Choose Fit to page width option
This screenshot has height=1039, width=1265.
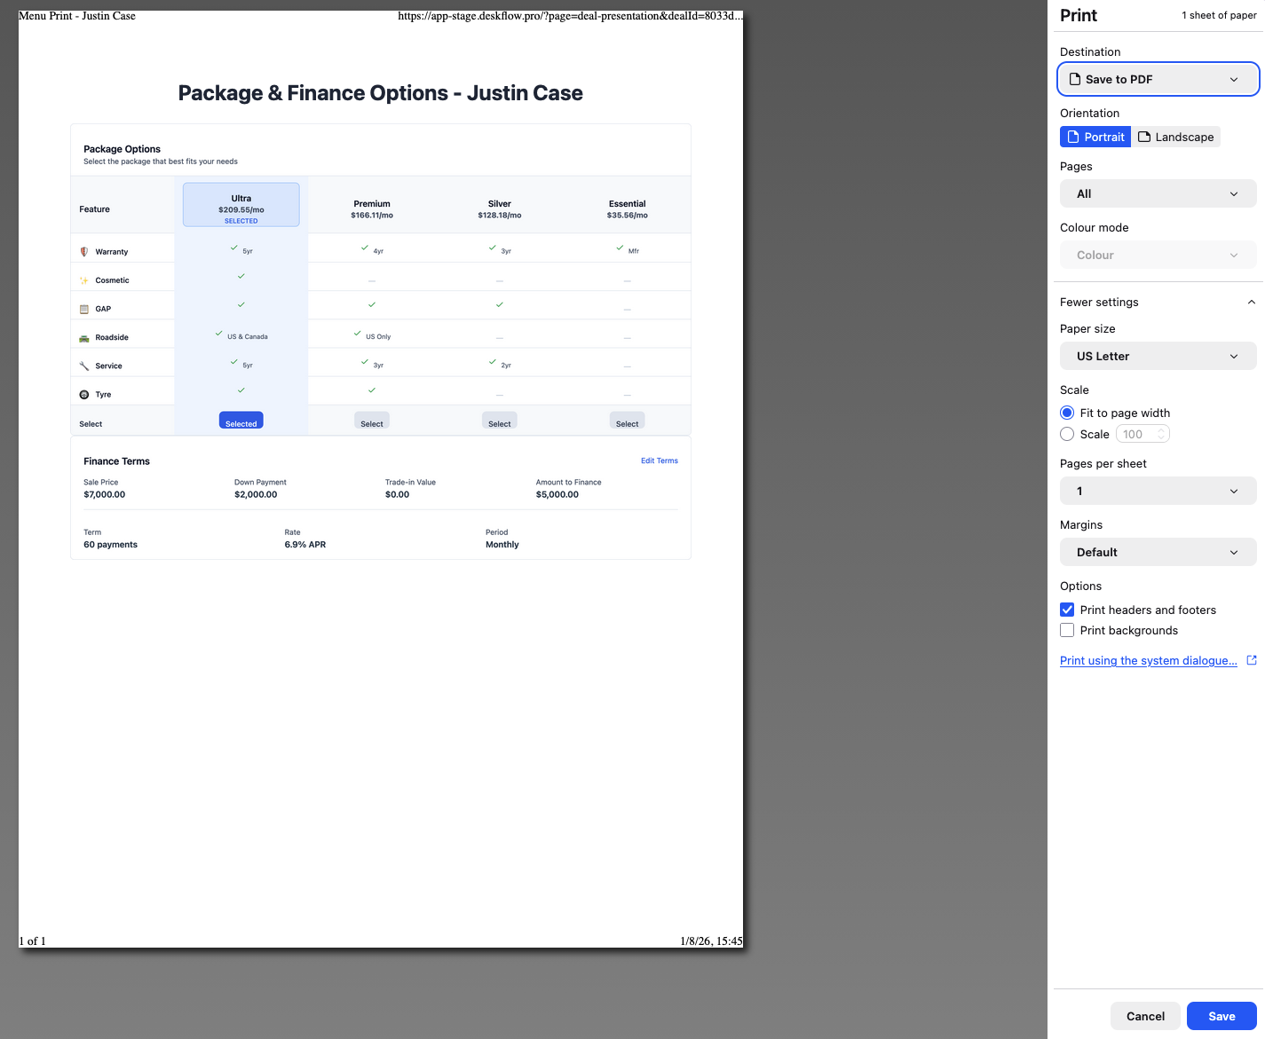pyautogui.click(x=1067, y=413)
